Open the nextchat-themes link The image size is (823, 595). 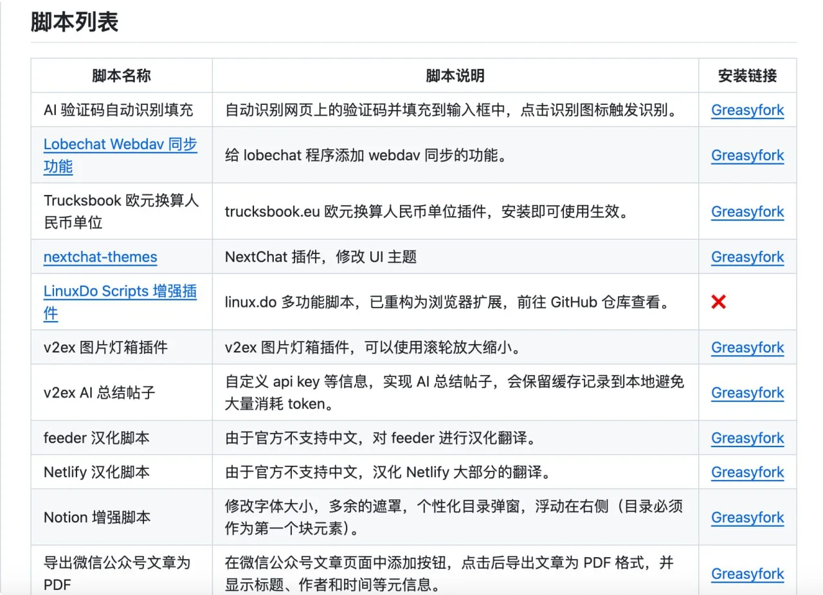100,257
